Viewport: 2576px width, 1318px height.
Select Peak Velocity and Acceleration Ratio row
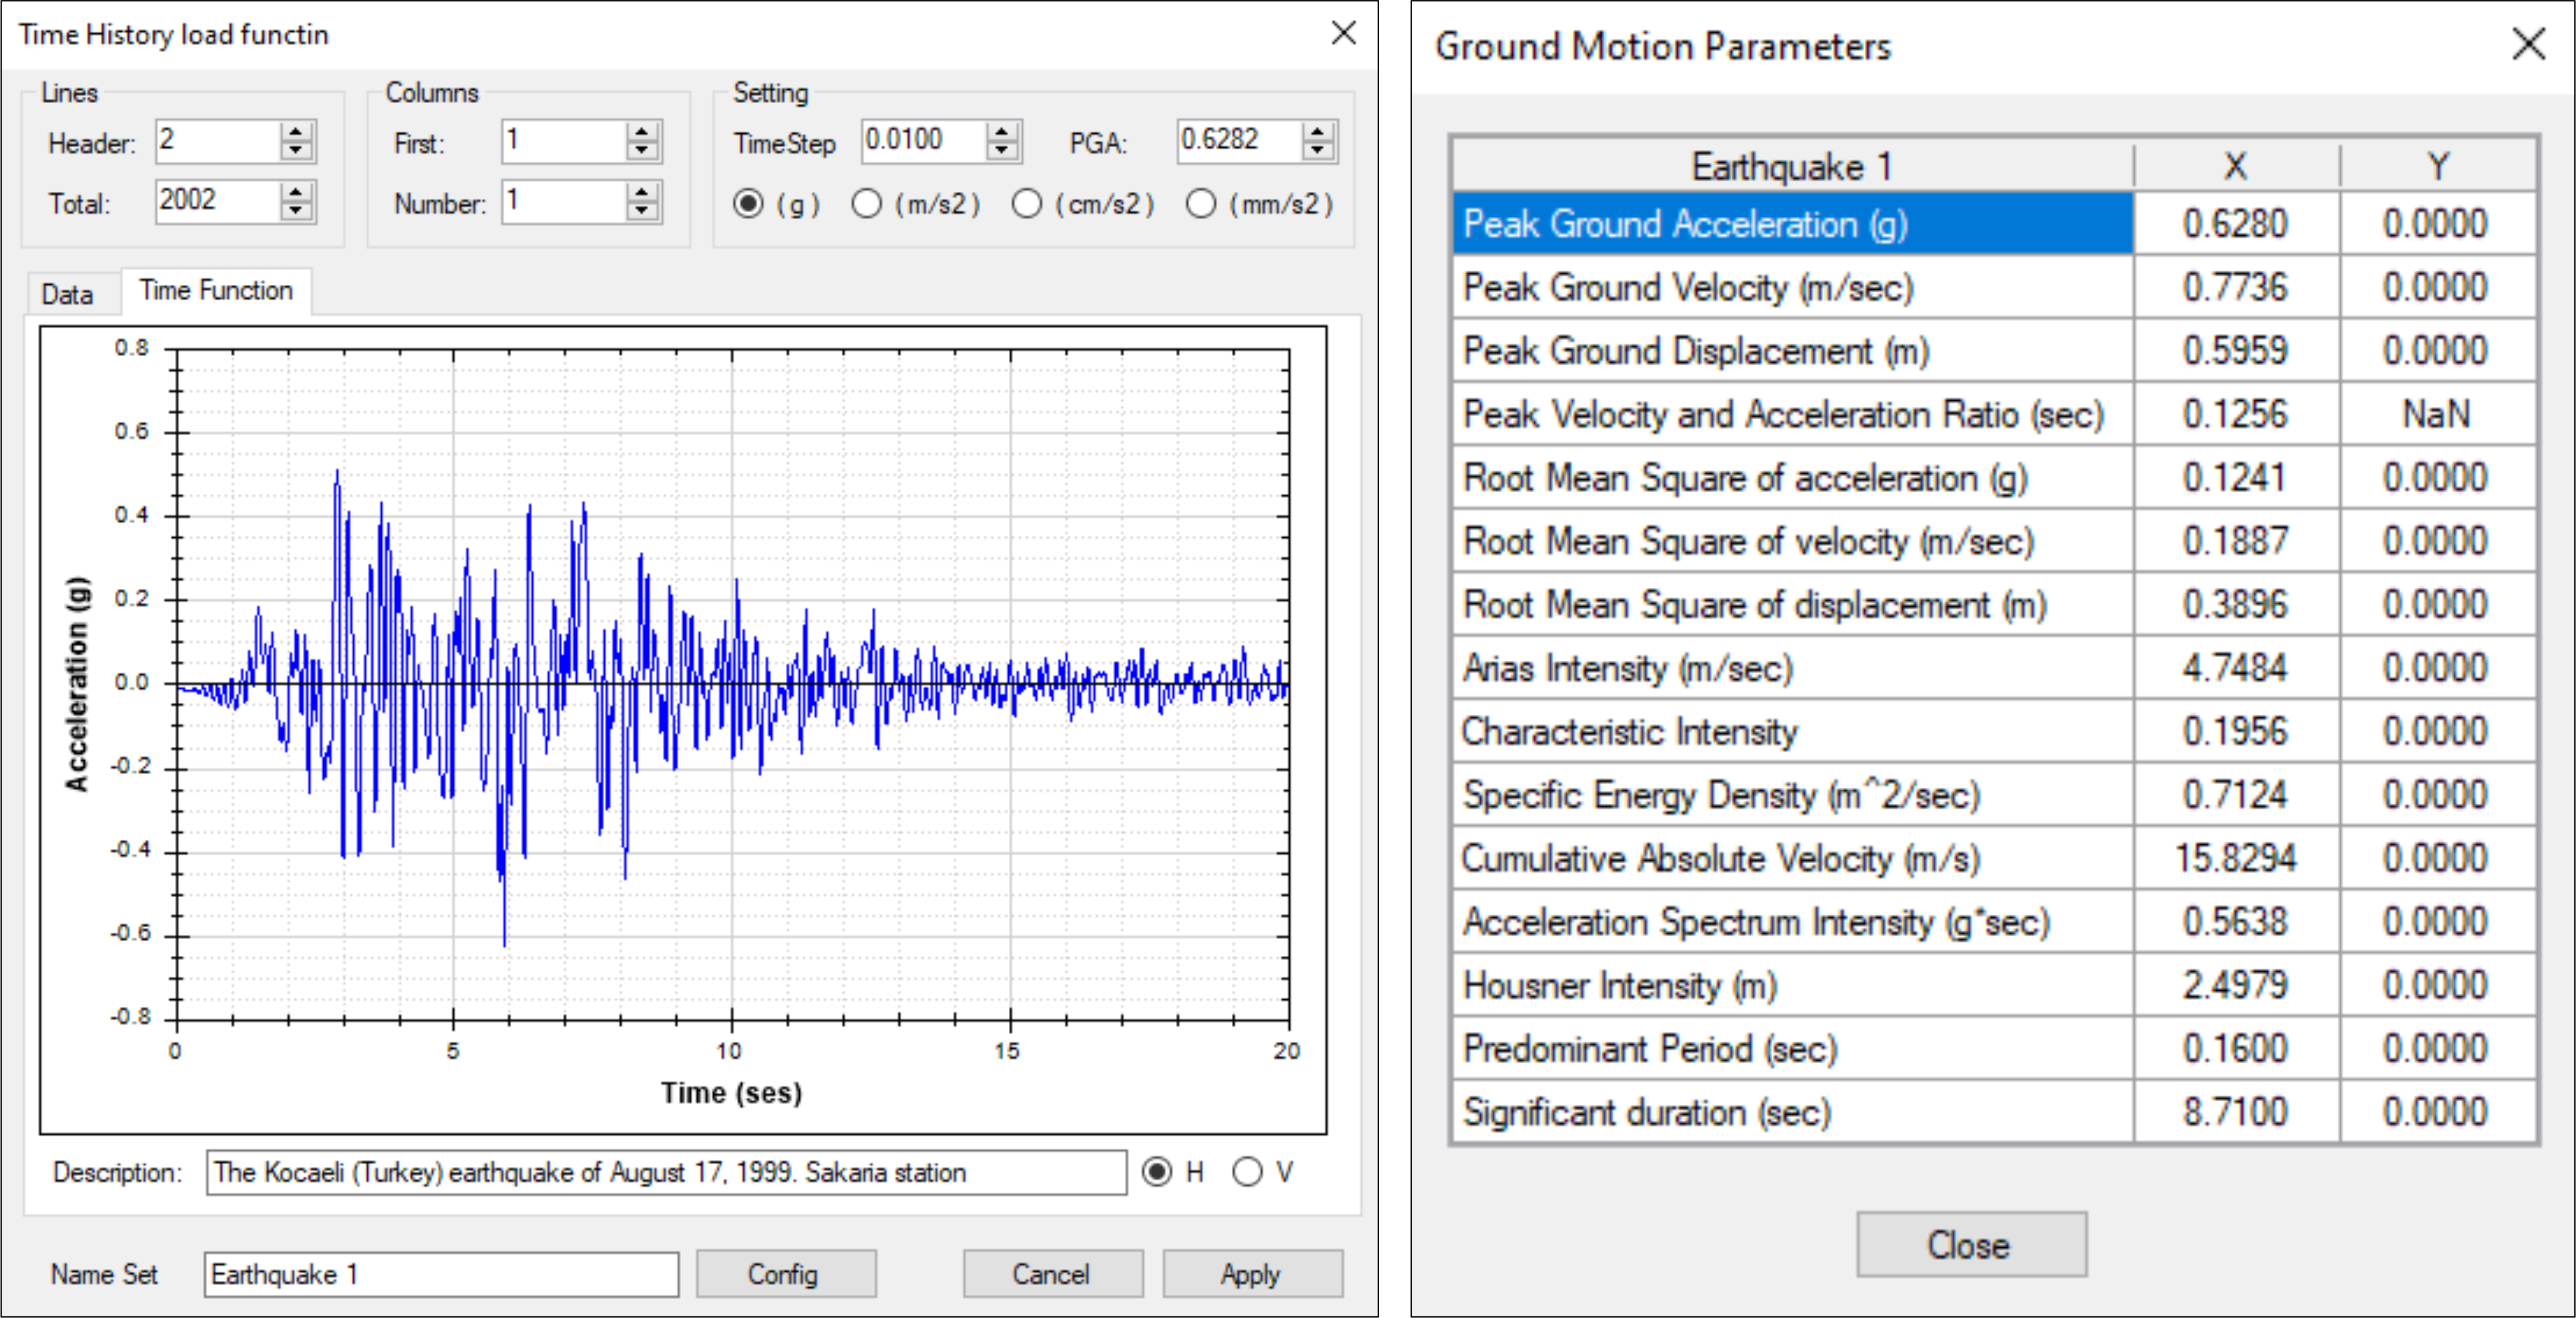click(1994, 415)
